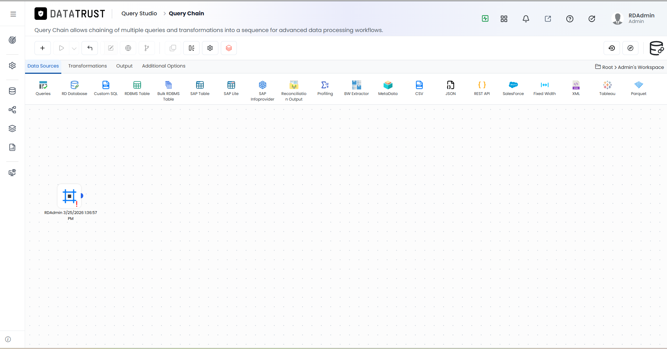Open the help question icon
Viewport: 667px width, 349px height.
(x=570, y=19)
